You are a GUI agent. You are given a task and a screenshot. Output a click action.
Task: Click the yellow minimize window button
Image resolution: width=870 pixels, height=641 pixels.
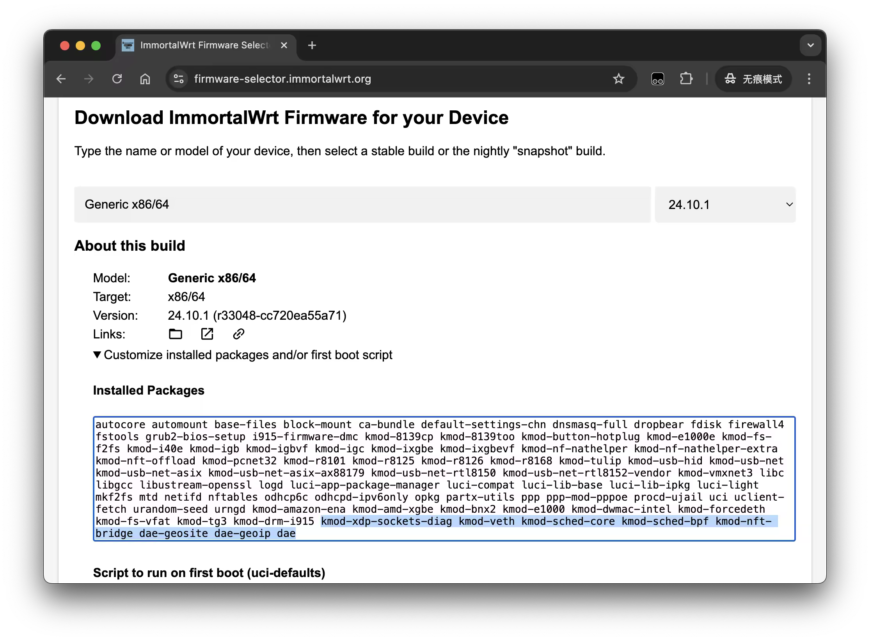coord(80,46)
